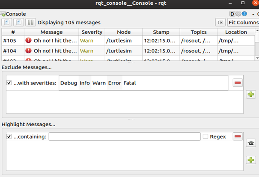Screen dimensions: 259x177
Task: Remove the containing highlight filter
Action: coord(238,136)
